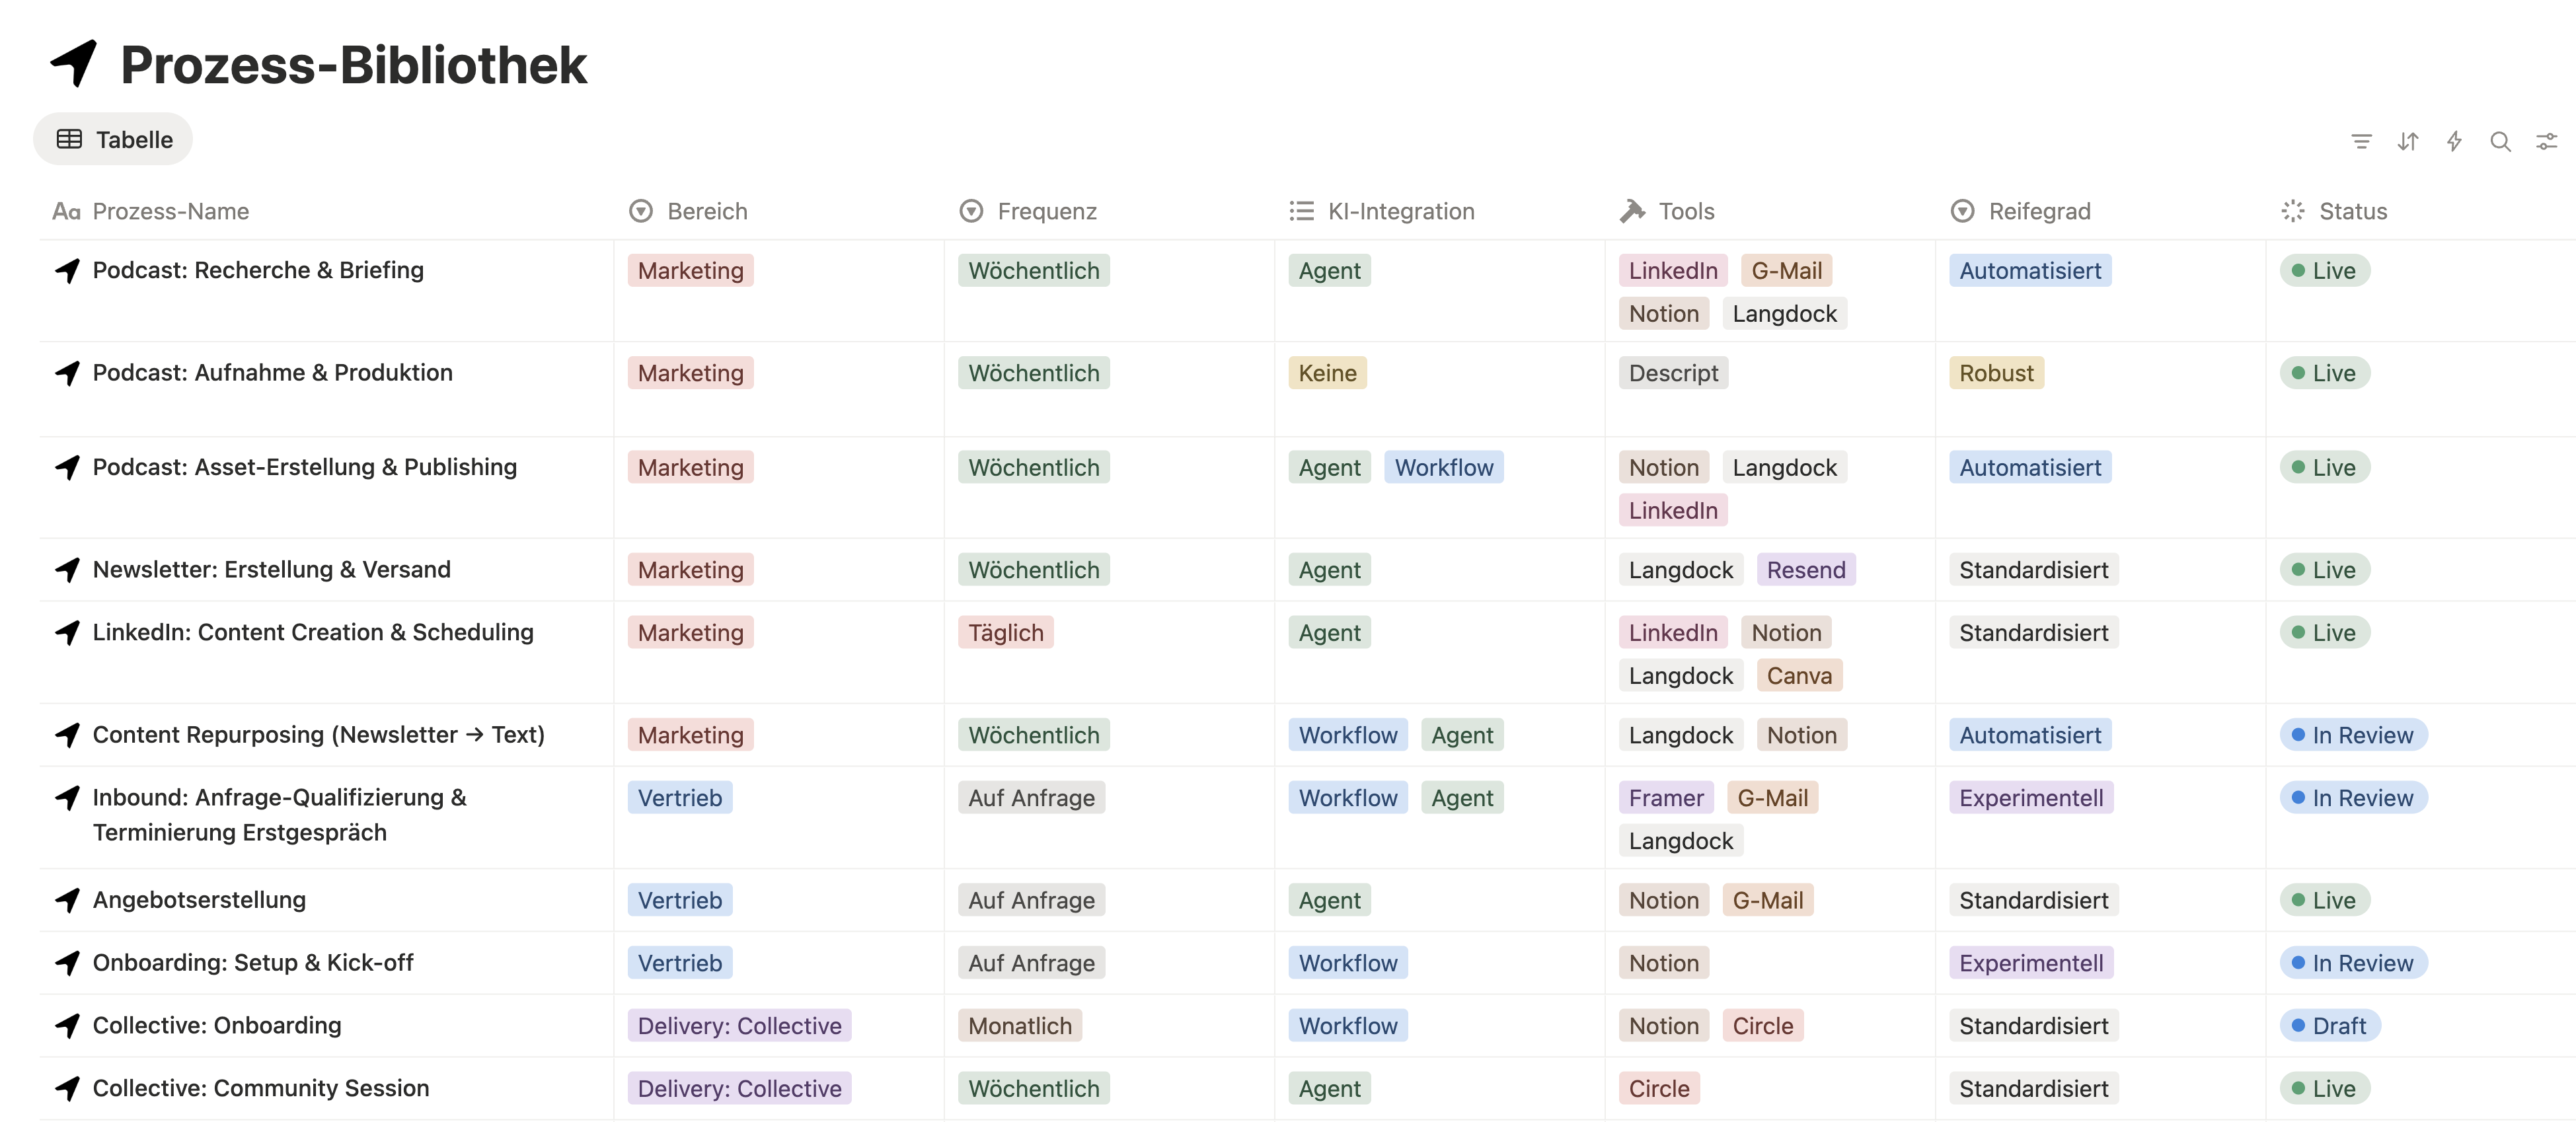Click the Täglich frequency tag
The image size is (2576, 1122).
click(1005, 632)
